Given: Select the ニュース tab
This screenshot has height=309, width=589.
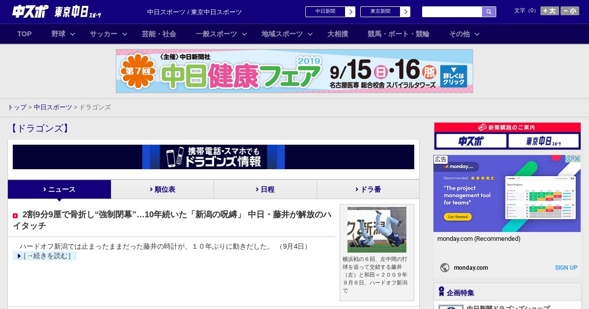Looking at the screenshot, I should tap(59, 189).
